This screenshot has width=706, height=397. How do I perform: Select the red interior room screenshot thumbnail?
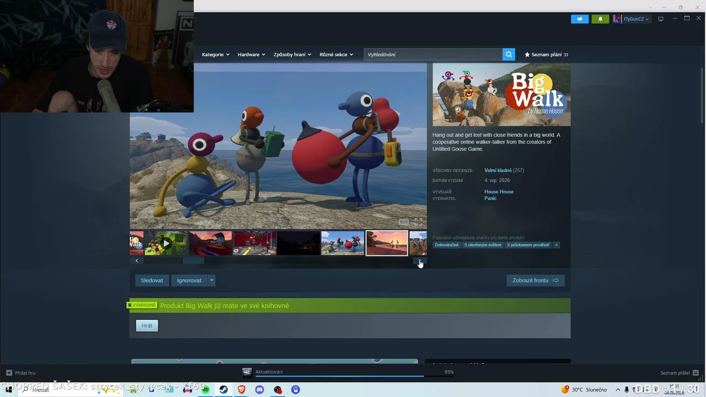tap(254, 243)
